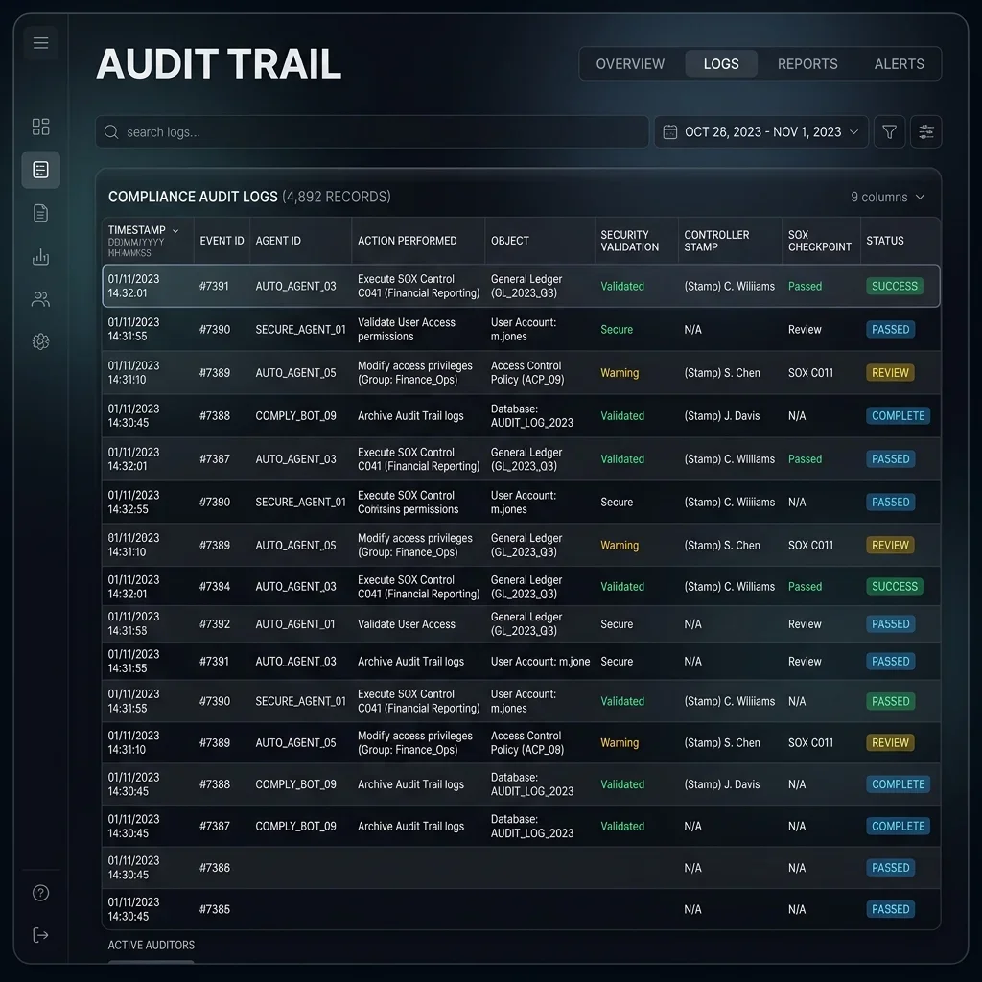Click the funnel filter icon

[x=889, y=131]
